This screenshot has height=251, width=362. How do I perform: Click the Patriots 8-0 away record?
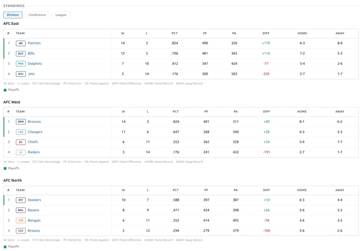coord(340,43)
